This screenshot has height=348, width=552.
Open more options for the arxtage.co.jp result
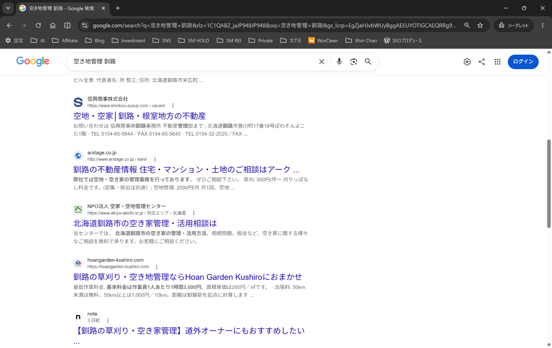click(x=155, y=159)
